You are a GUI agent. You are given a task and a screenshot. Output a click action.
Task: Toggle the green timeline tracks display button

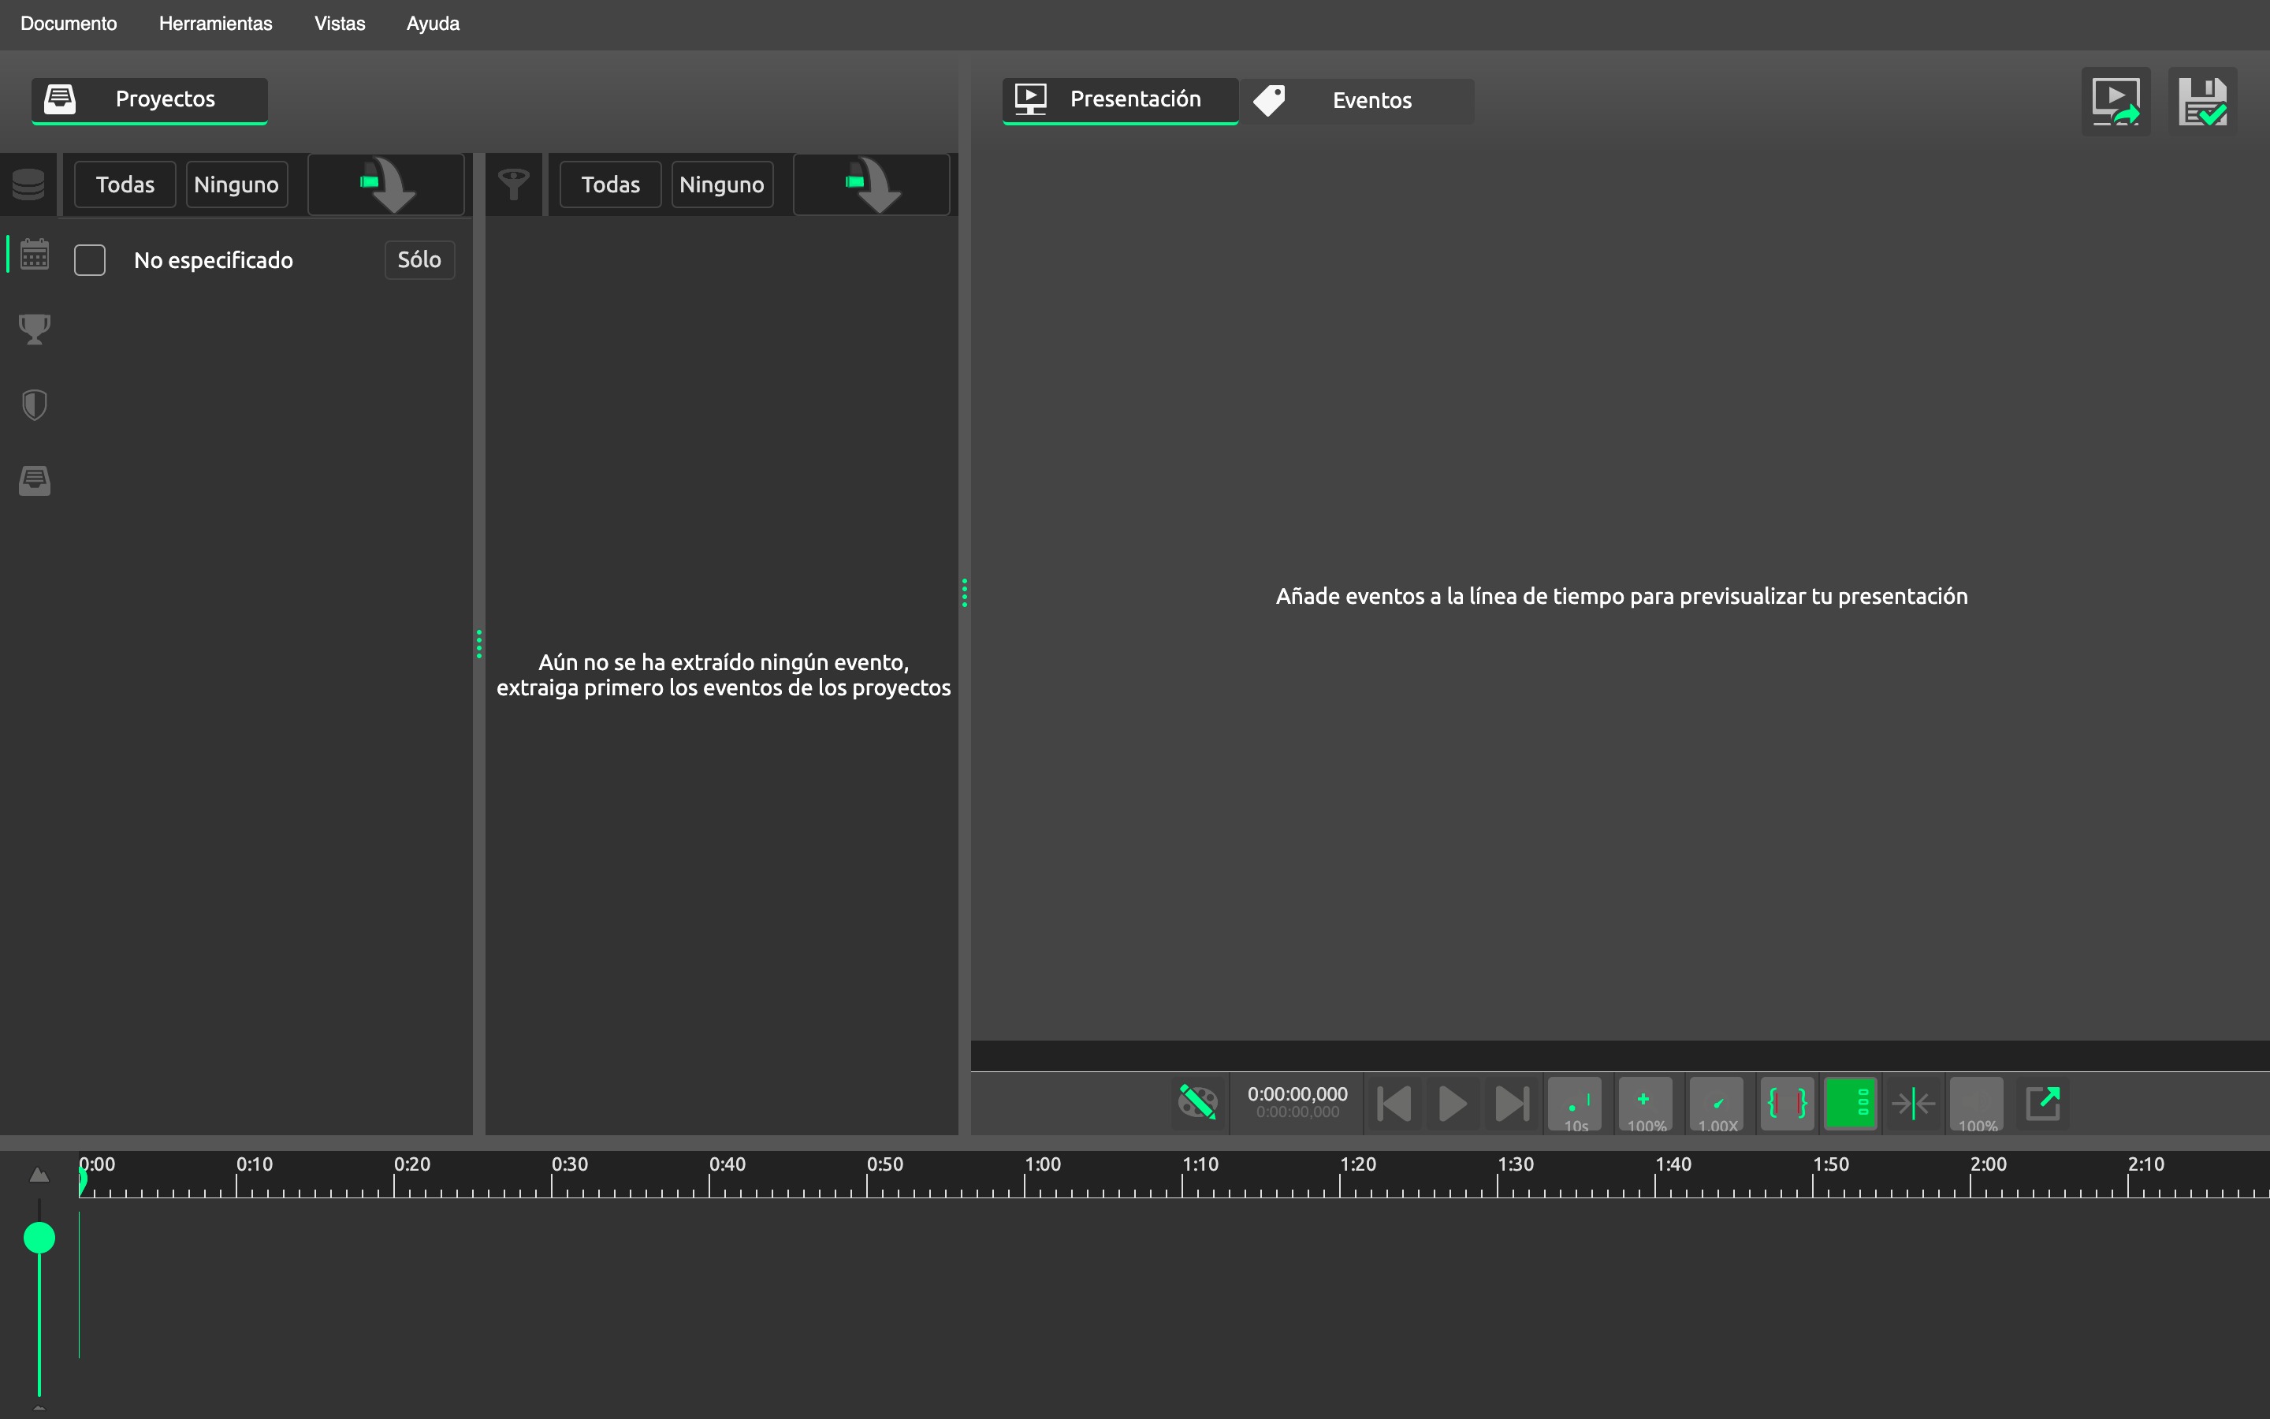pyautogui.click(x=1850, y=1103)
